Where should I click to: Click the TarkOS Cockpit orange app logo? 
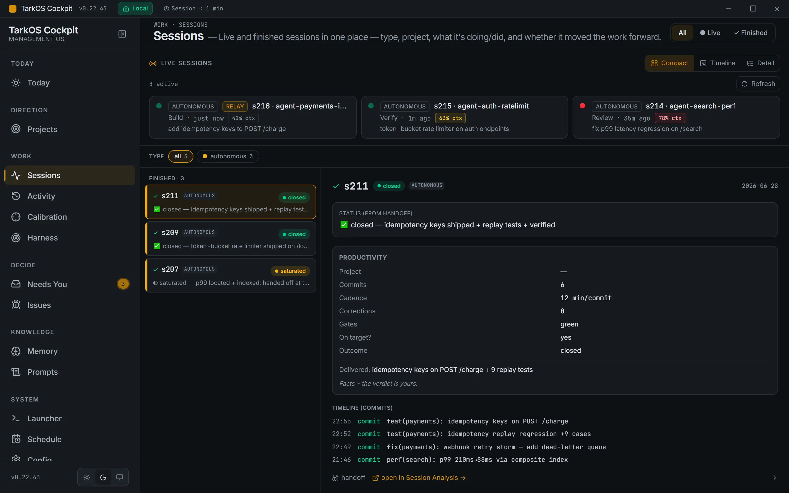coord(12,8)
